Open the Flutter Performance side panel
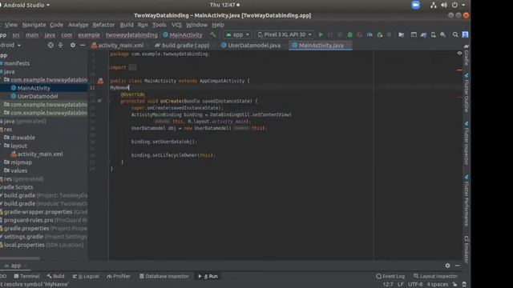This screenshot has width=513, height=288. (x=467, y=200)
